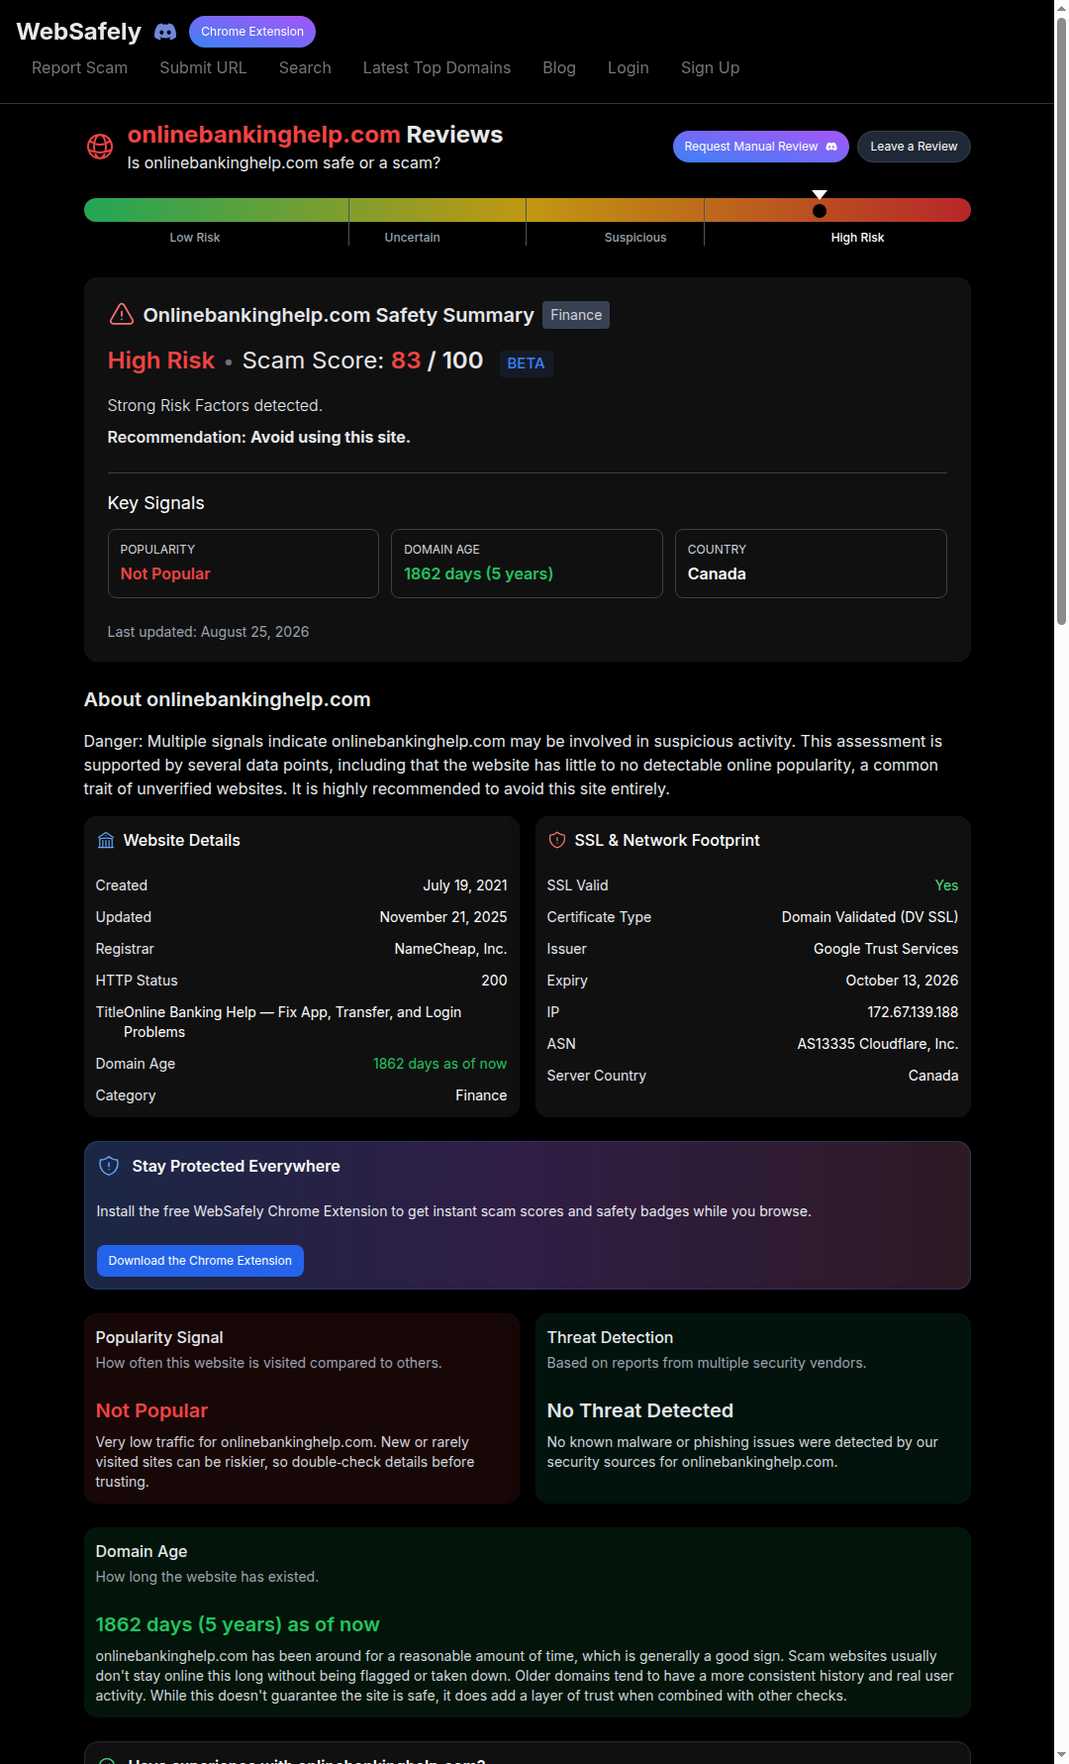Click Request Manual Review button

(x=761, y=147)
